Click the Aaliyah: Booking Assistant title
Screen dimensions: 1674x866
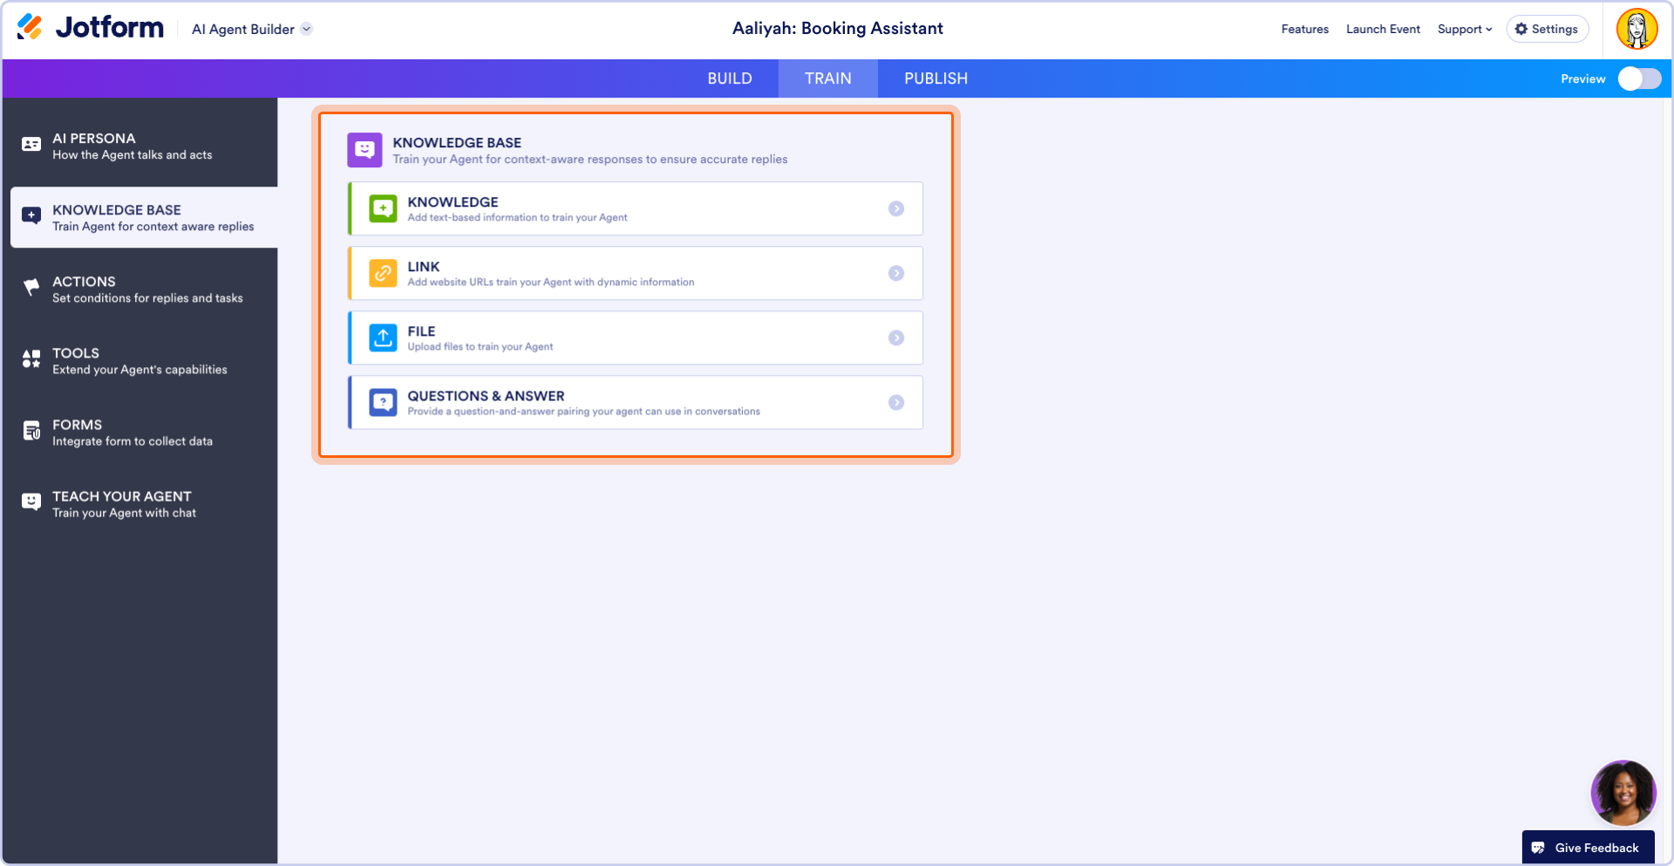point(837,28)
